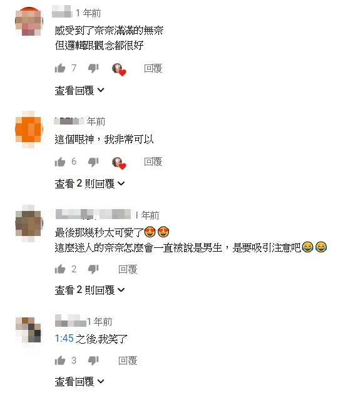The height and width of the screenshot is (395, 358).
Task: Like the 這個眼神 comment
Action: pyautogui.click(x=60, y=162)
